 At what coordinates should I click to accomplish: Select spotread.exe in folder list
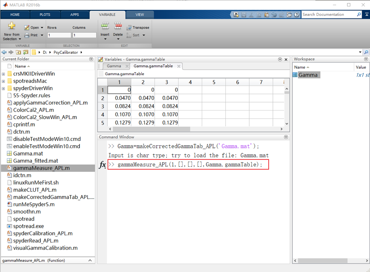(28, 226)
